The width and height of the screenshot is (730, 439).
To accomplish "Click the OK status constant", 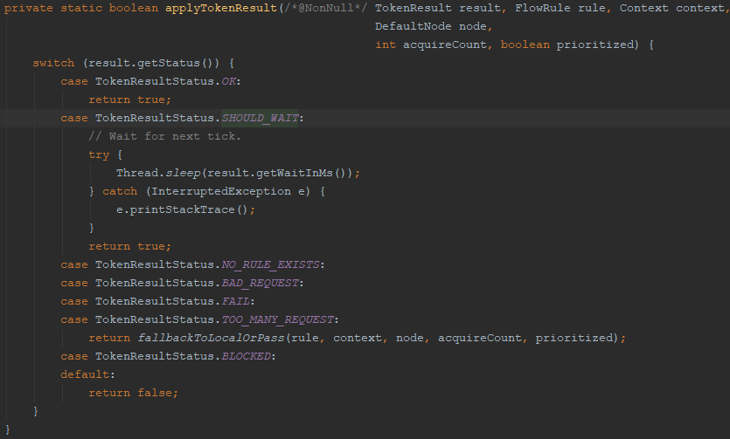I will (x=231, y=81).
